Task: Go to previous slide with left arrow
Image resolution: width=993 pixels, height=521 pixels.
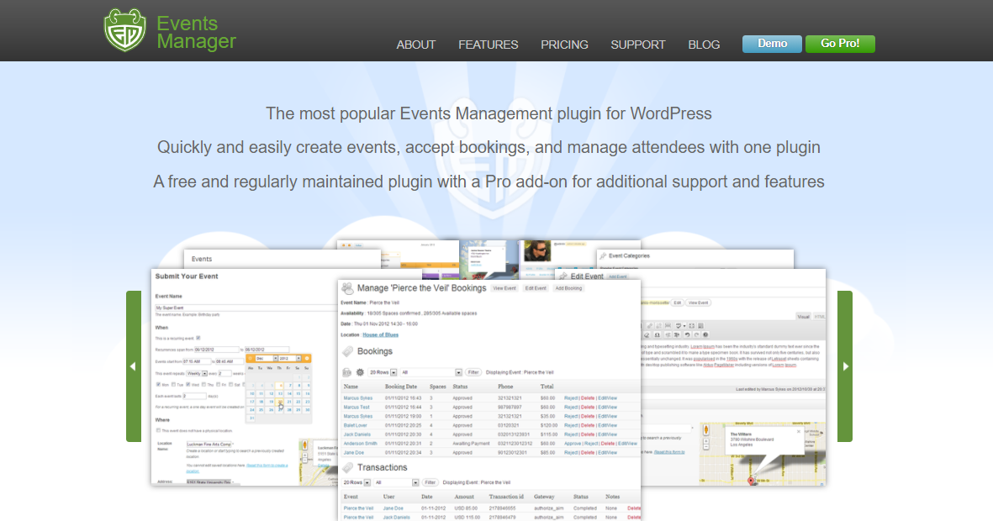Action: tap(133, 366)
